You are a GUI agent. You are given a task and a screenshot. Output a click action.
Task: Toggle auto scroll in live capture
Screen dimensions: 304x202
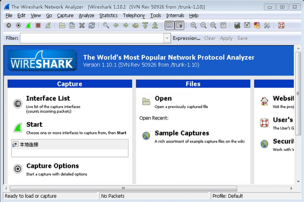point(179,25)
